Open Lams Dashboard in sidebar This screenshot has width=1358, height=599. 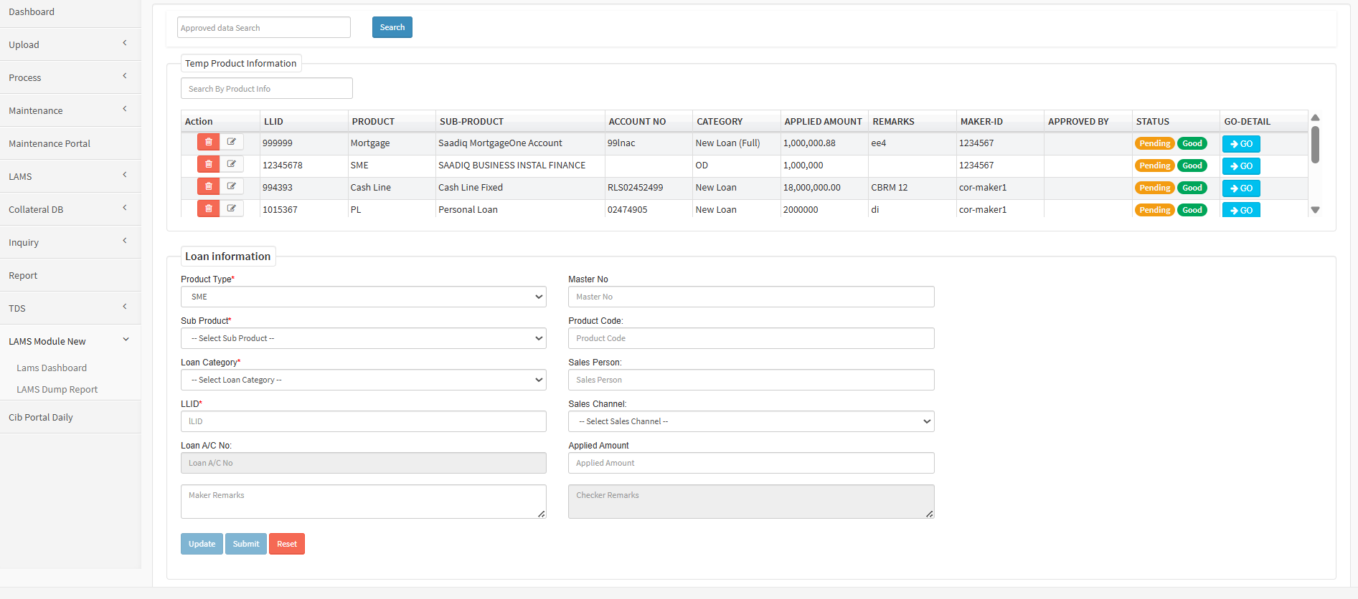pos(52,368)
